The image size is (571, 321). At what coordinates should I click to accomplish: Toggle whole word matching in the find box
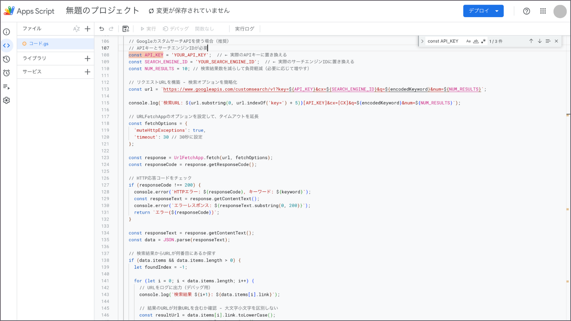pyautogui.click(x=476, y=41)
